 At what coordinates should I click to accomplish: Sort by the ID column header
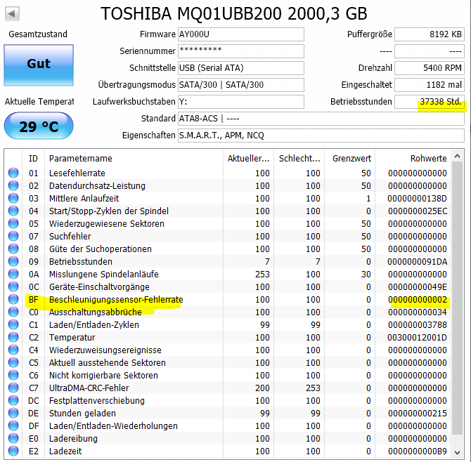tap(33, 159)
